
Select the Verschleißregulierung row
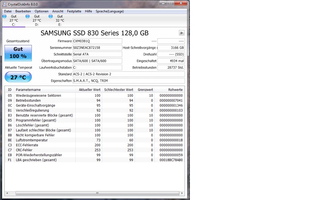[x=95, y=110]
